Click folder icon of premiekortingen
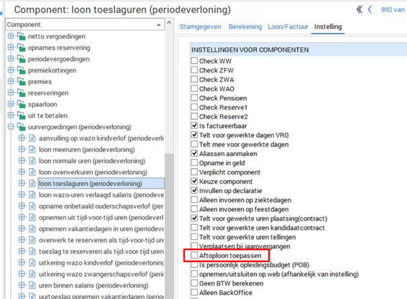The image size is (407, 299). click(22, 69)
